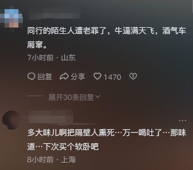Open the first commenter's pixelated avatar
This screenshot has height=170, width=193.
click(11, 17)
